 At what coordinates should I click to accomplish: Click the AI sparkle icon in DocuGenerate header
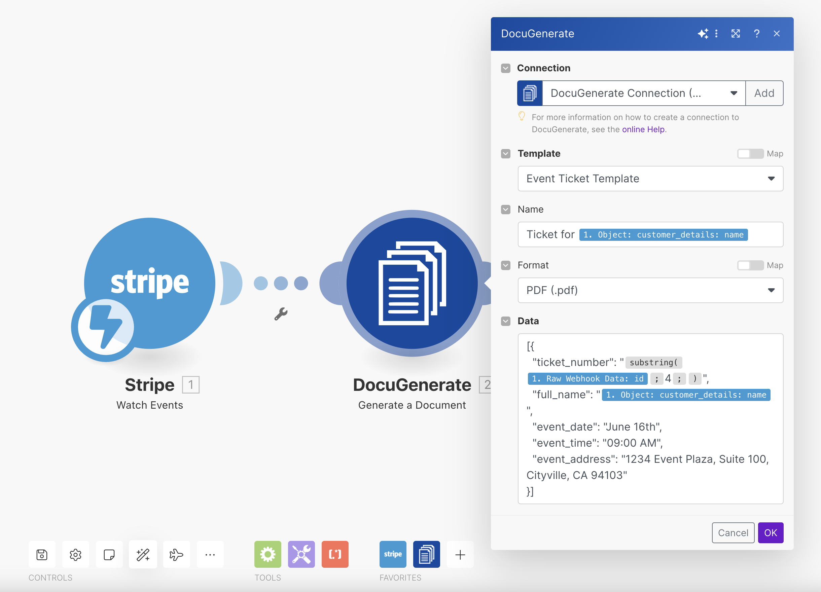702,34
